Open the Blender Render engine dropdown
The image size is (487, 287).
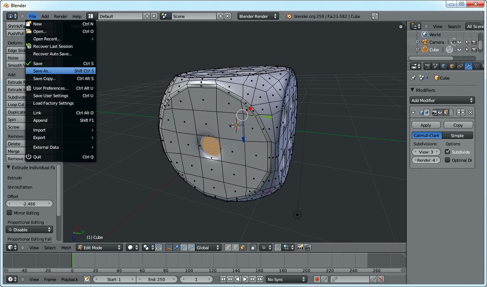coord(258,16)
